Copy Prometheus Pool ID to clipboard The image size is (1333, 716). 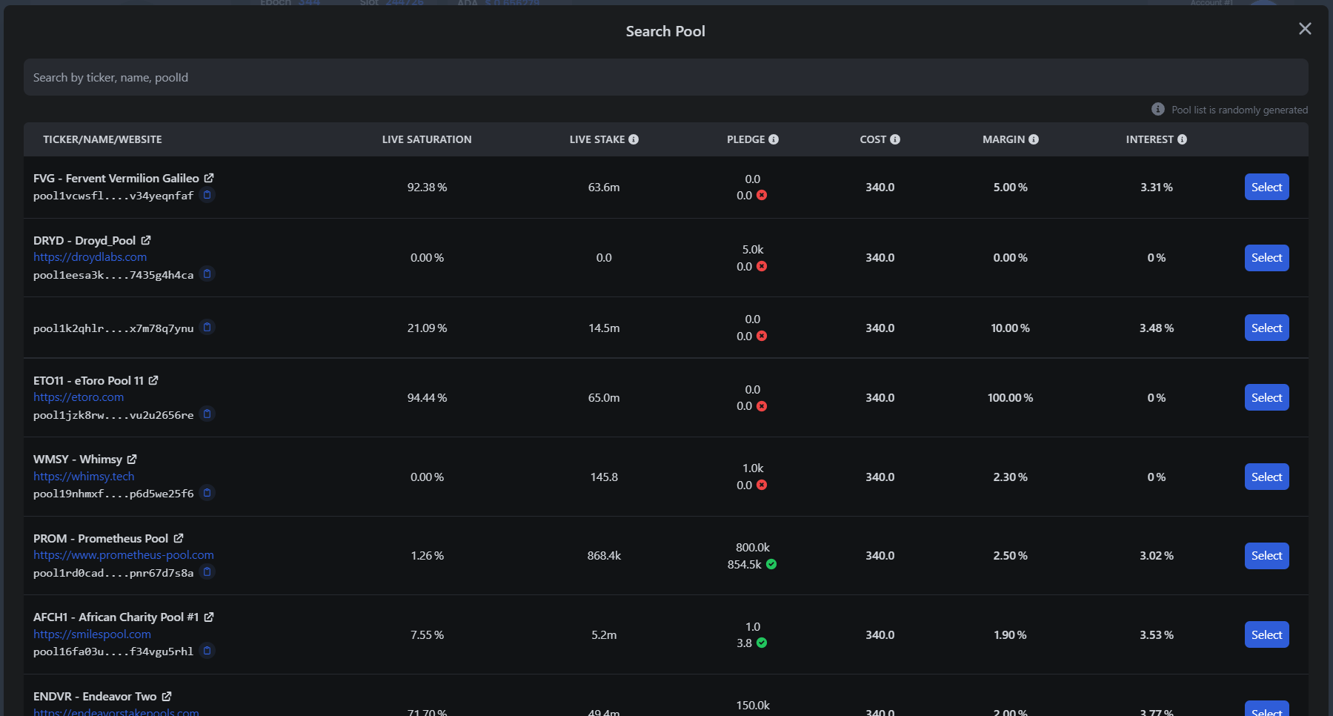click(x=207, y=571)
